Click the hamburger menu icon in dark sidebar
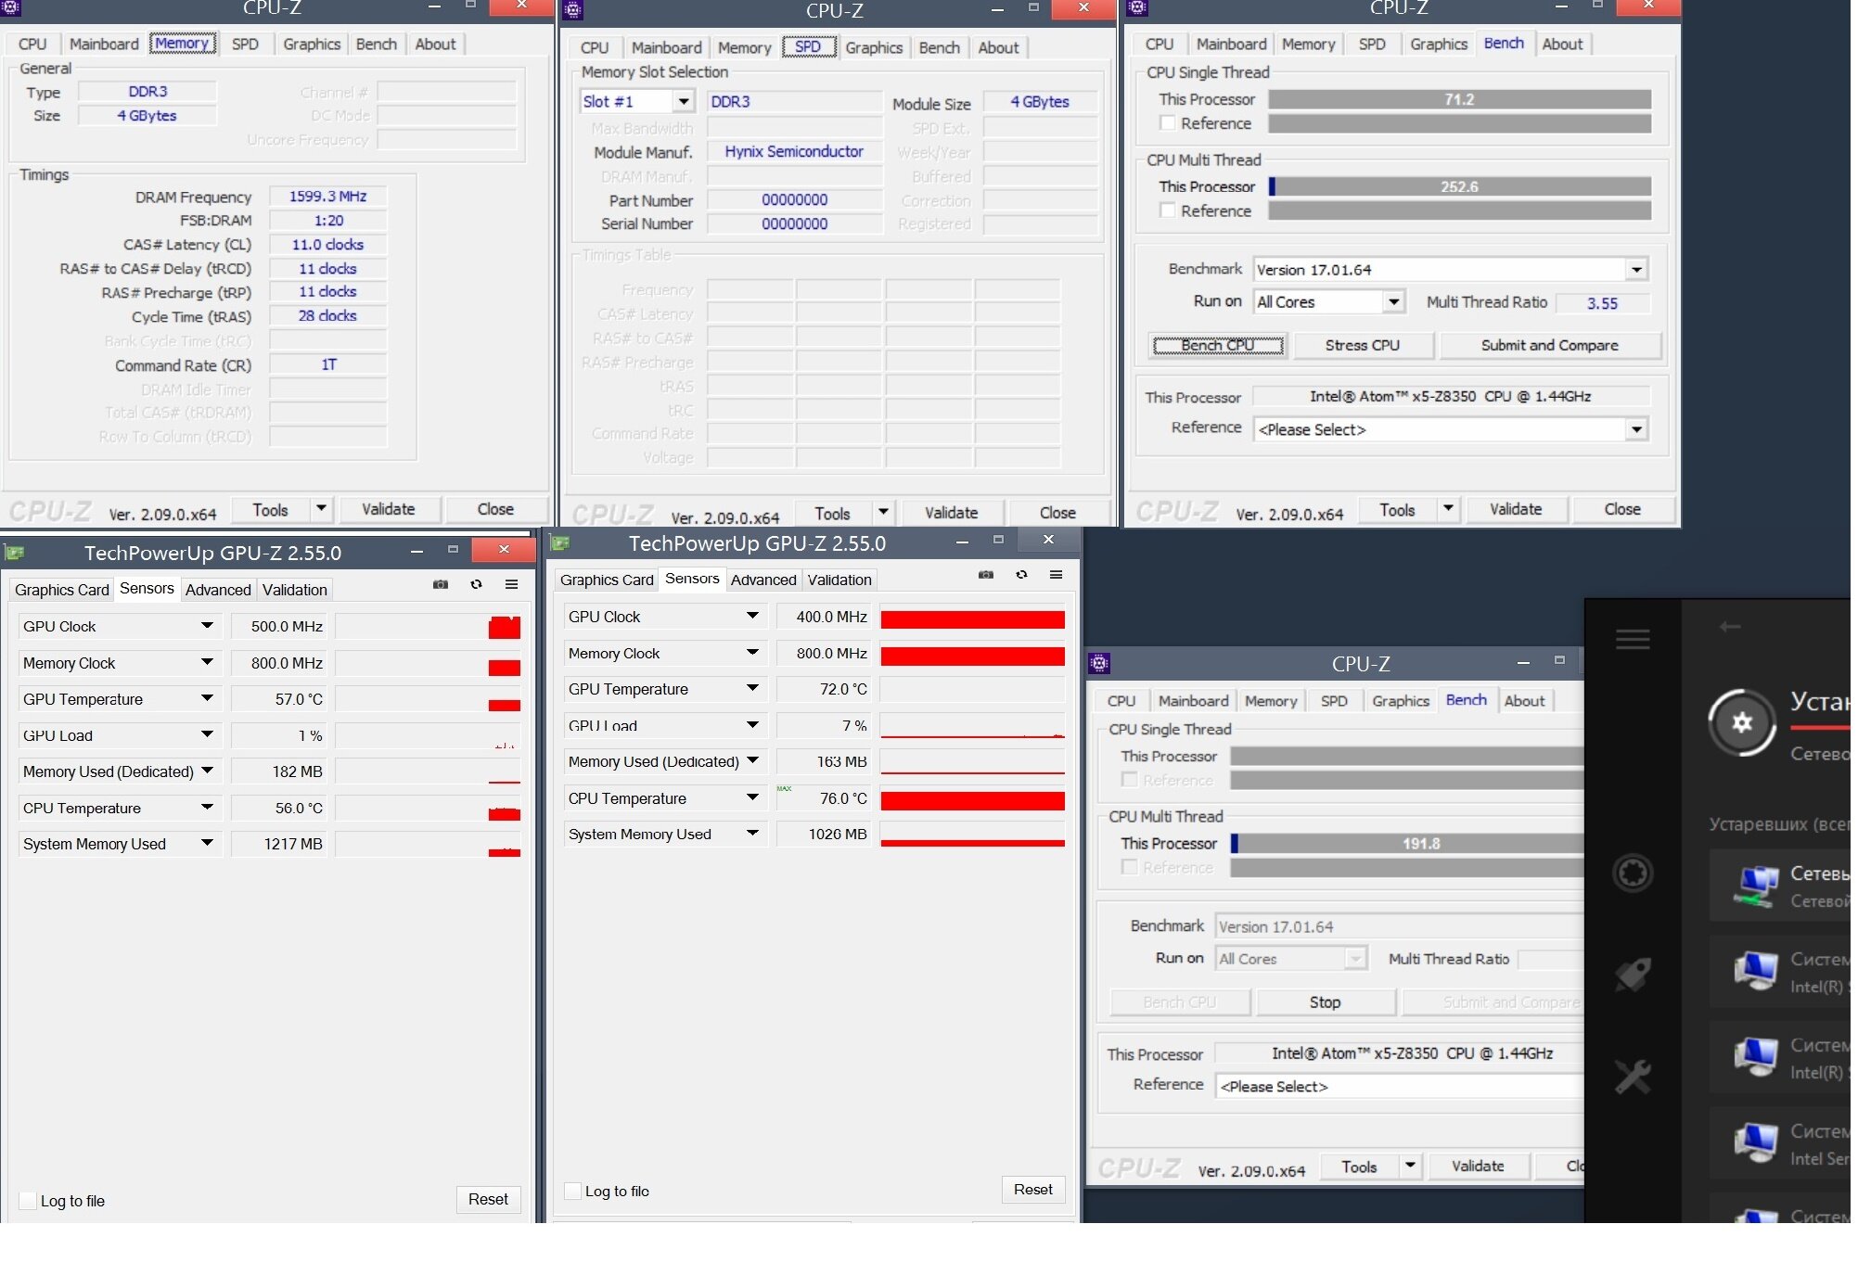This screenshot has height=1275, width=1858. click(1632, 639)
